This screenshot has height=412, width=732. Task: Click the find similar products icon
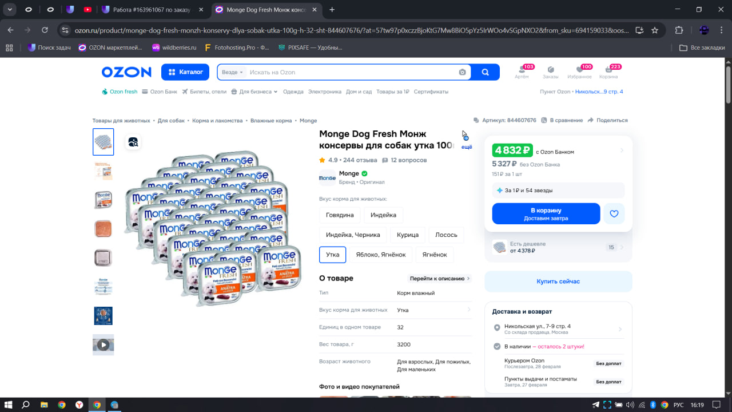click(x=133, y=142)
